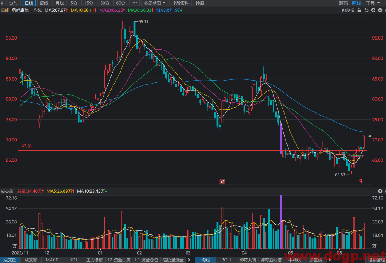Switch to 分时 intraday view
The image size is (386, 263).
[14, 3]
